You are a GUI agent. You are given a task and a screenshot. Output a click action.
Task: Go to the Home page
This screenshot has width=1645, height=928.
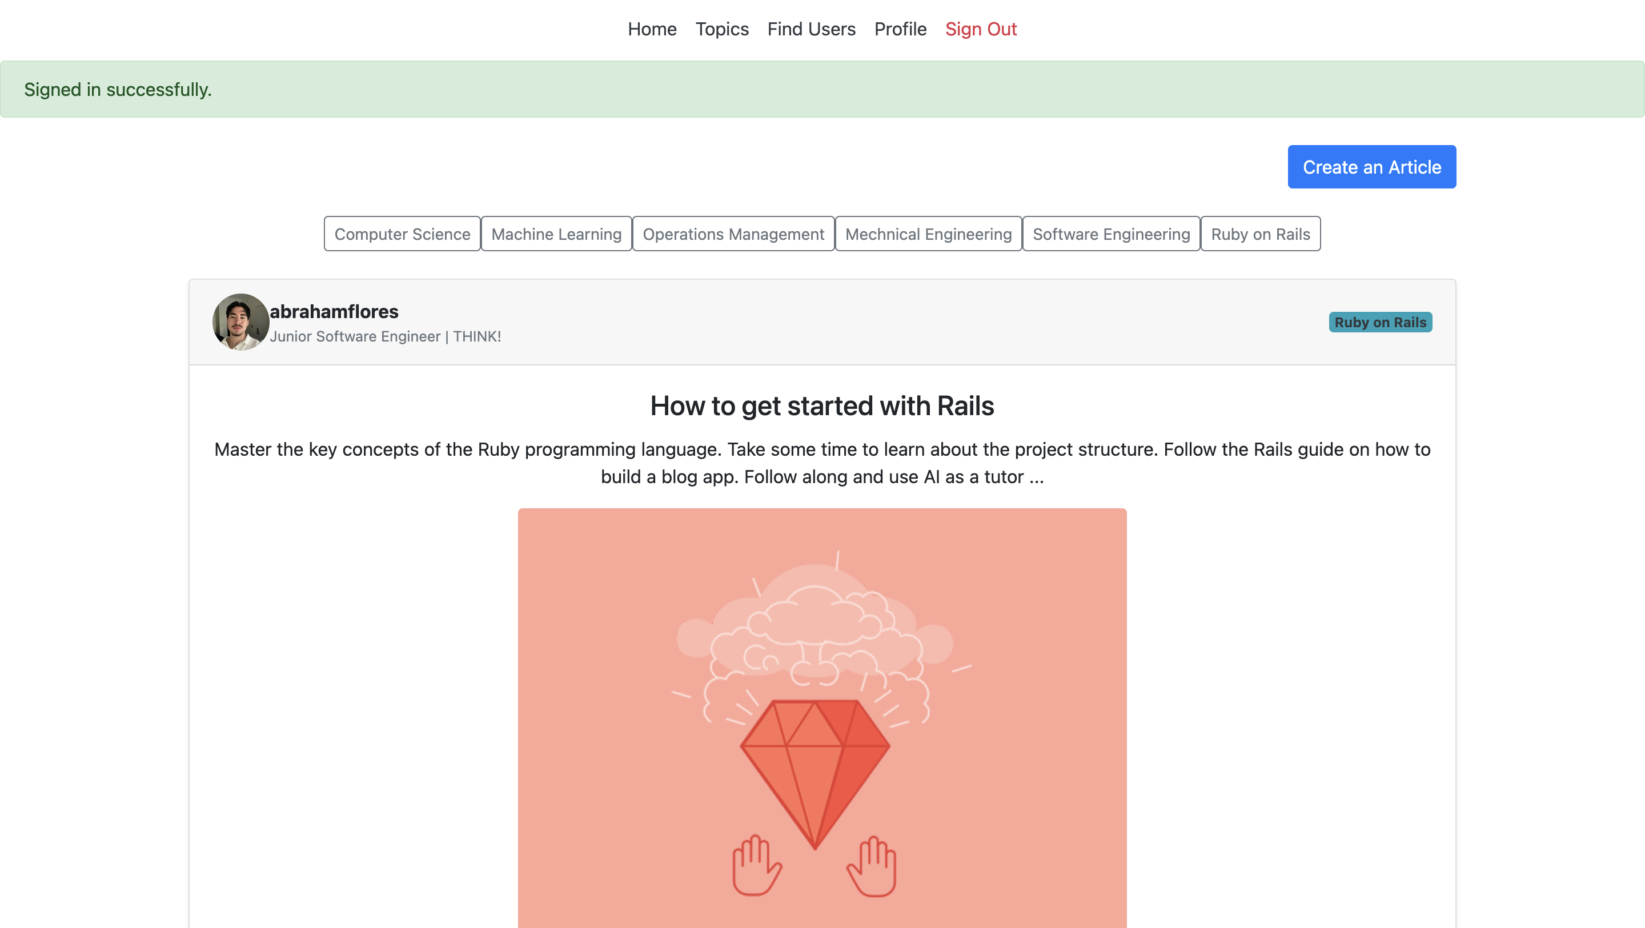[x=652, y=29]
